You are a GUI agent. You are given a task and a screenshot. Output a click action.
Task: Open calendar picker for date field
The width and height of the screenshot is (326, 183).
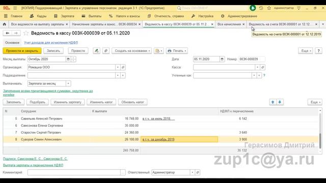click(x=222, y=59)
